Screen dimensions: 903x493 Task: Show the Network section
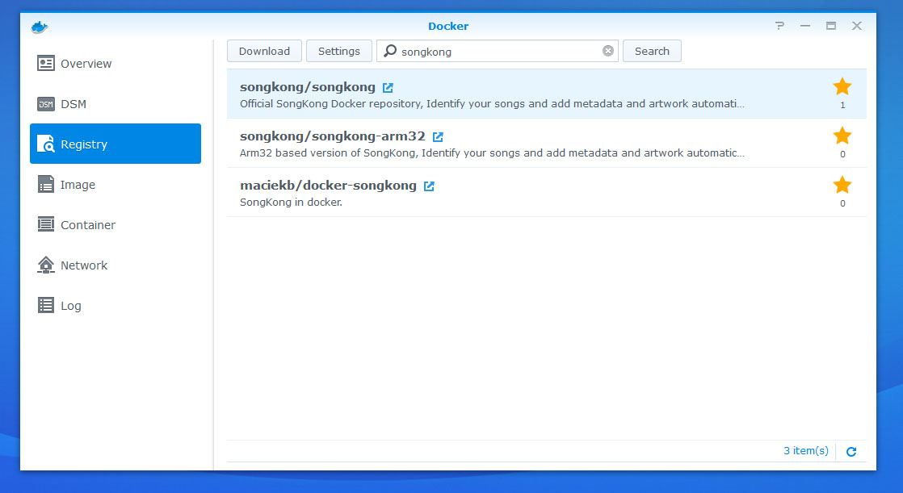[x=115, y=265]
